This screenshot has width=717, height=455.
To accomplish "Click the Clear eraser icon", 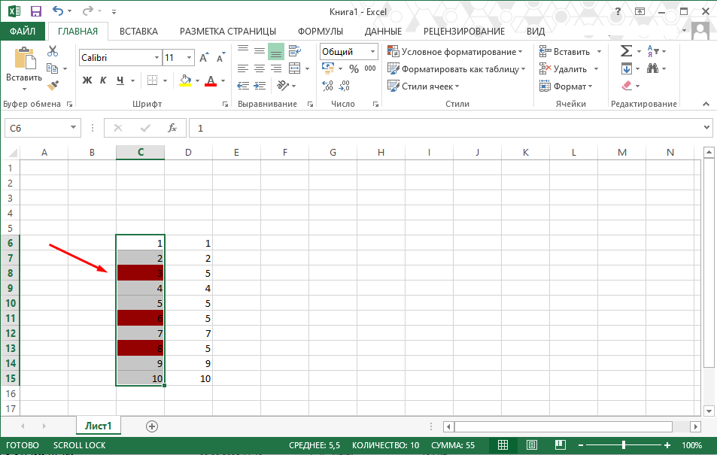I will point(627,86).
